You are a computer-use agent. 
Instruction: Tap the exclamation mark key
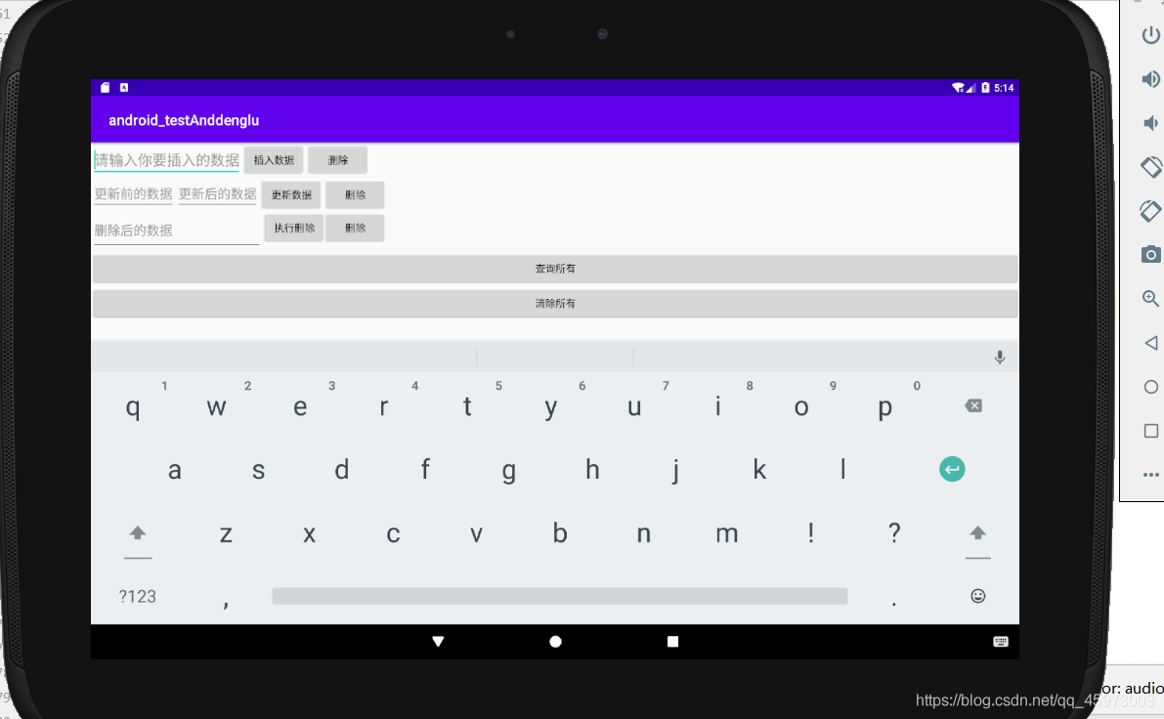810,533
